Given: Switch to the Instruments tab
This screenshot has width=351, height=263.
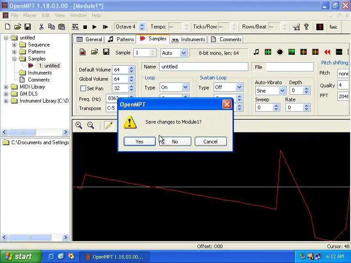Looking at the screenshot, I should pos(188,39).
